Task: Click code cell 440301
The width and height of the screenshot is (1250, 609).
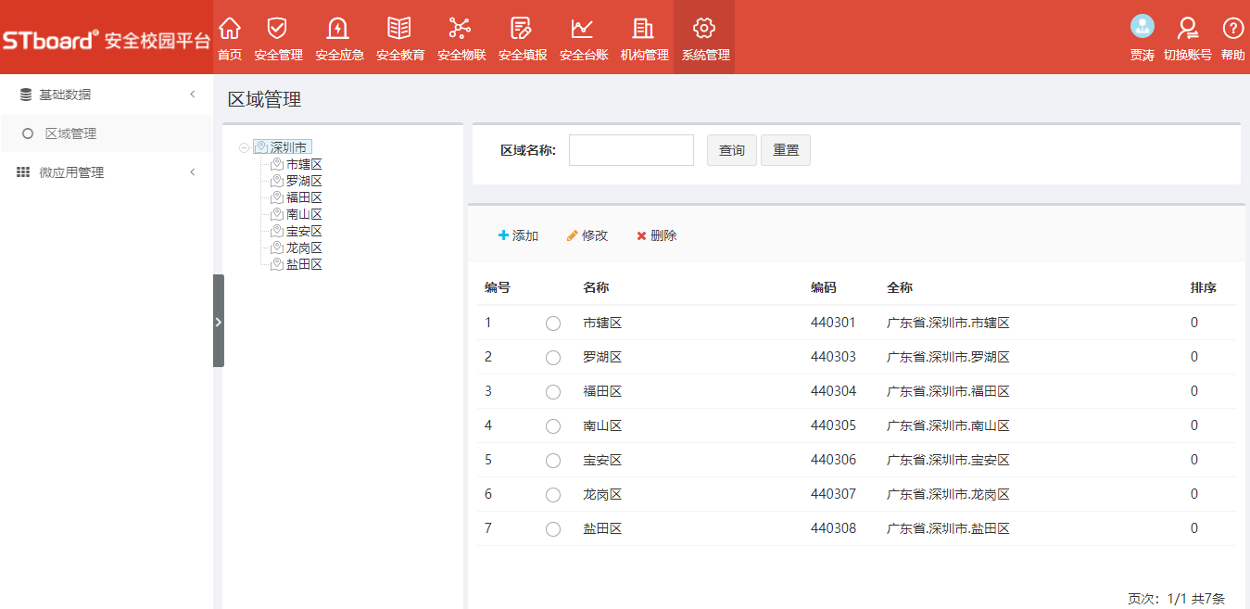Action: [x=834, y=323]
